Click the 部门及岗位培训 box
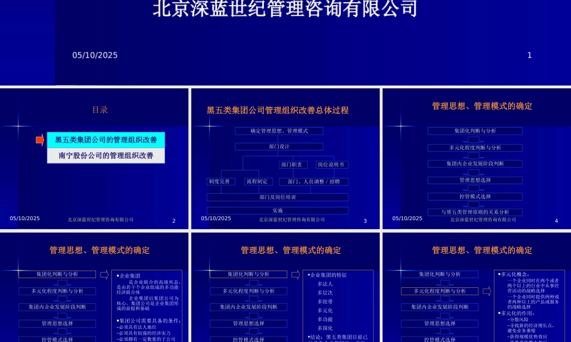 click(x=278, y=197)
